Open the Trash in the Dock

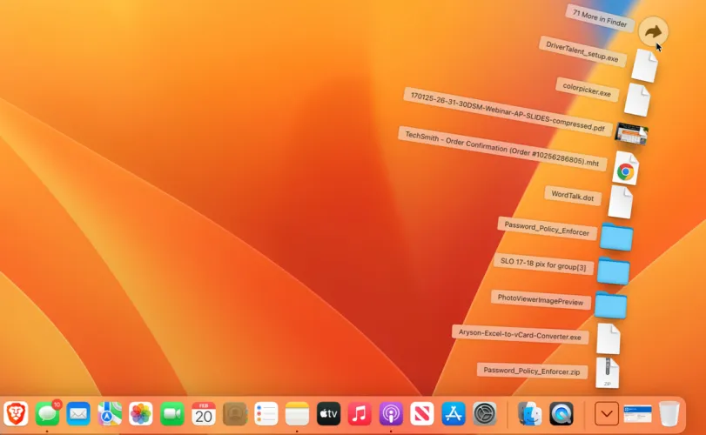tap(669, 413)
